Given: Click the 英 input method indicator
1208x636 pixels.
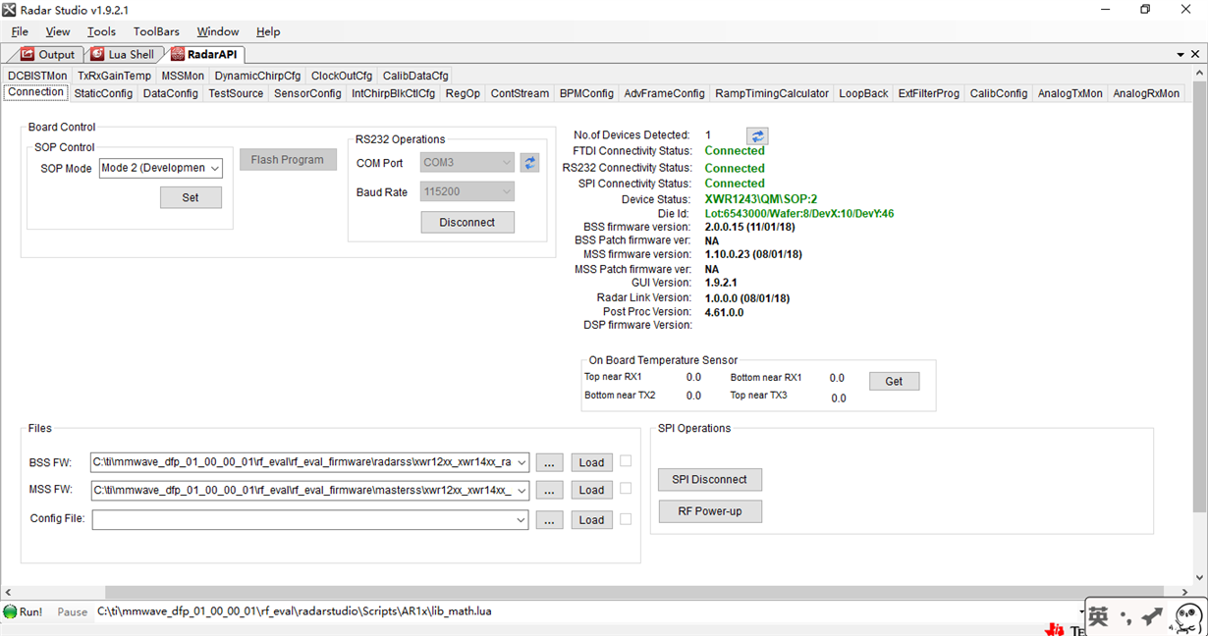Looking at the screenshot, I should click(1098, 617).
